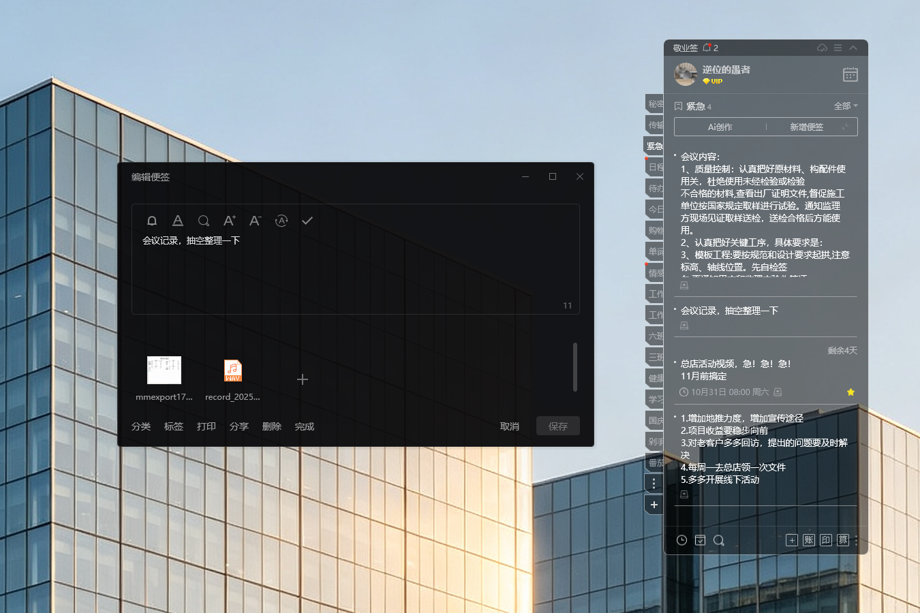Click the magnifier icon in the edit toolbar
920x613 pixels.
(x=204, y=221)
